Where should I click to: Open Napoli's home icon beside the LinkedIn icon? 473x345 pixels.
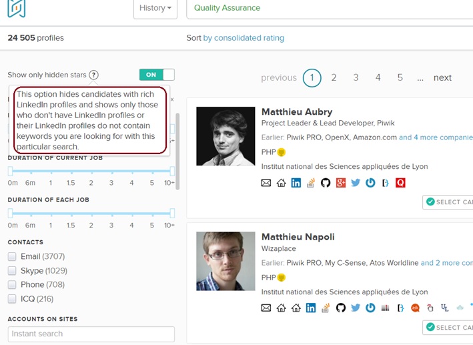point(296,308)
